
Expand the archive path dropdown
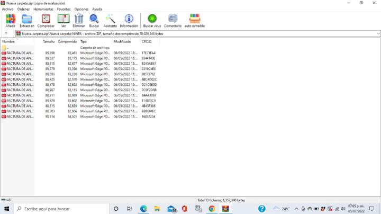pos(378,33)
